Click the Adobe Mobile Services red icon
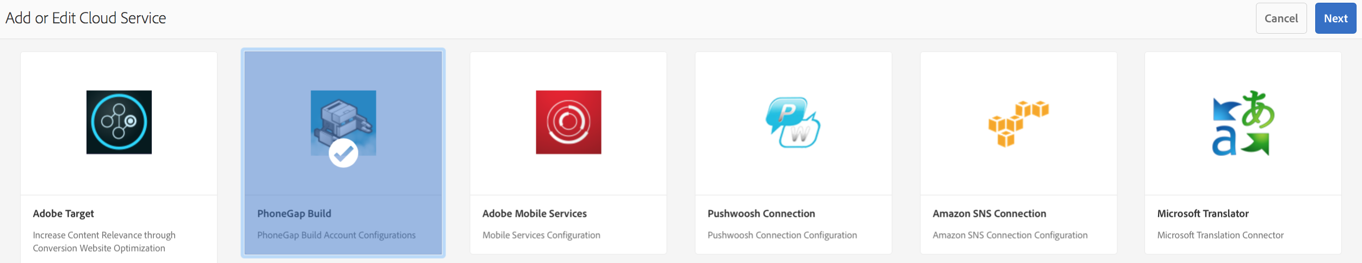1362x263 pixels. 568,122
